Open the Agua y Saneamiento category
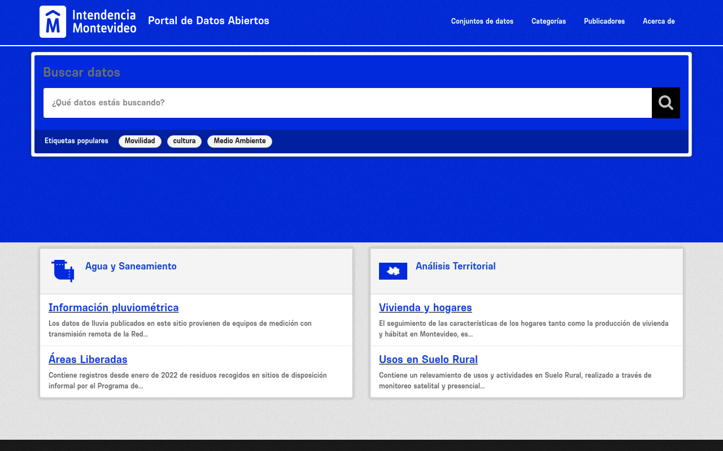This screenshot has width=723, height=451. point(131,266)
